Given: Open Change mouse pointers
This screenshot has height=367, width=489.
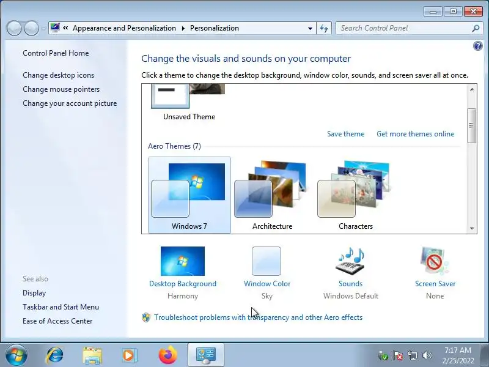Looking at the screenshot, I should coord(61,89).
